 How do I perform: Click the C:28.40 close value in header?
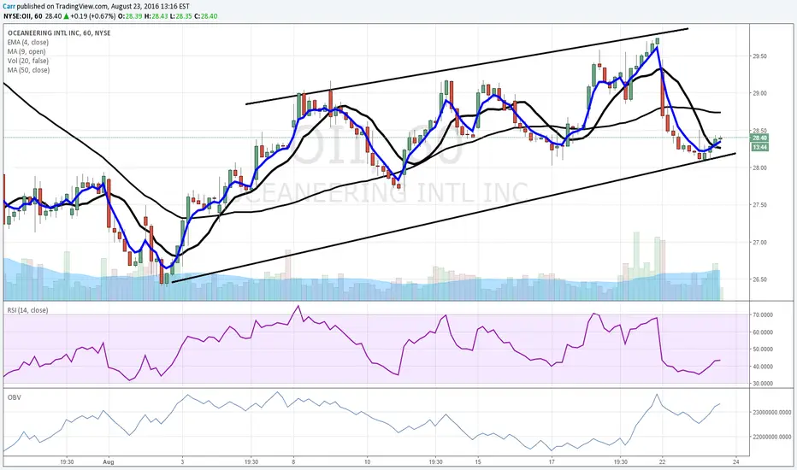tap(205, 16)
